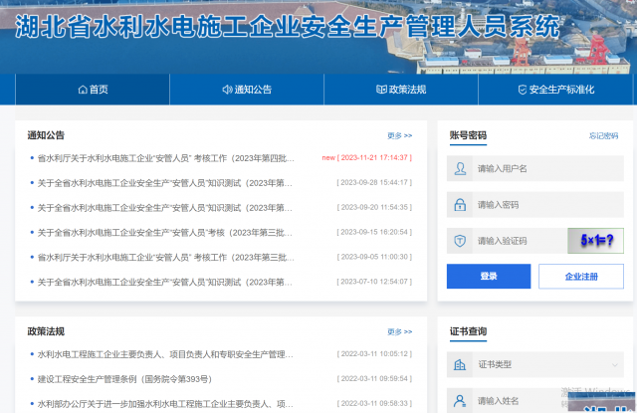Refresh the 5×1=? captcha image
The width and height of the screenshot is (637, 413).
click(595, 241)
